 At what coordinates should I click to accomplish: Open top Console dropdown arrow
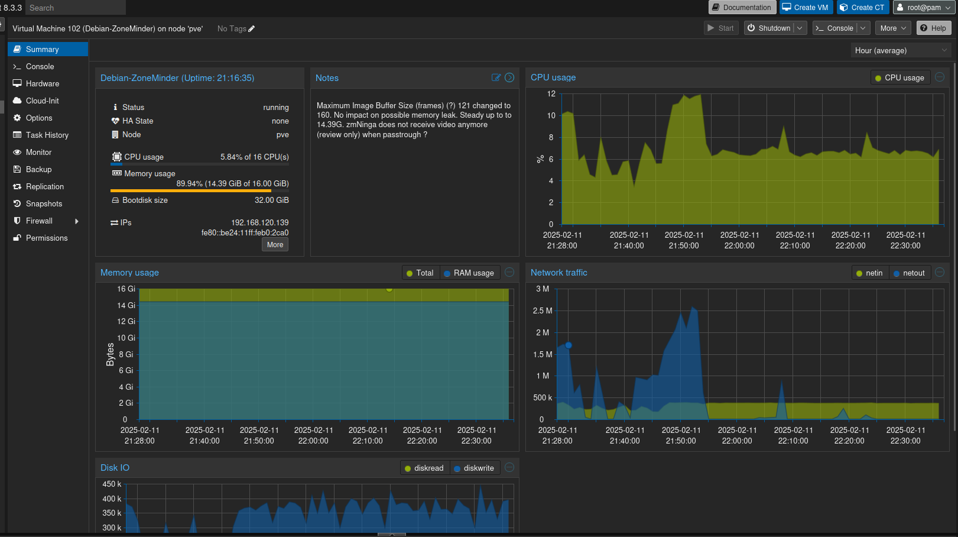863,28
